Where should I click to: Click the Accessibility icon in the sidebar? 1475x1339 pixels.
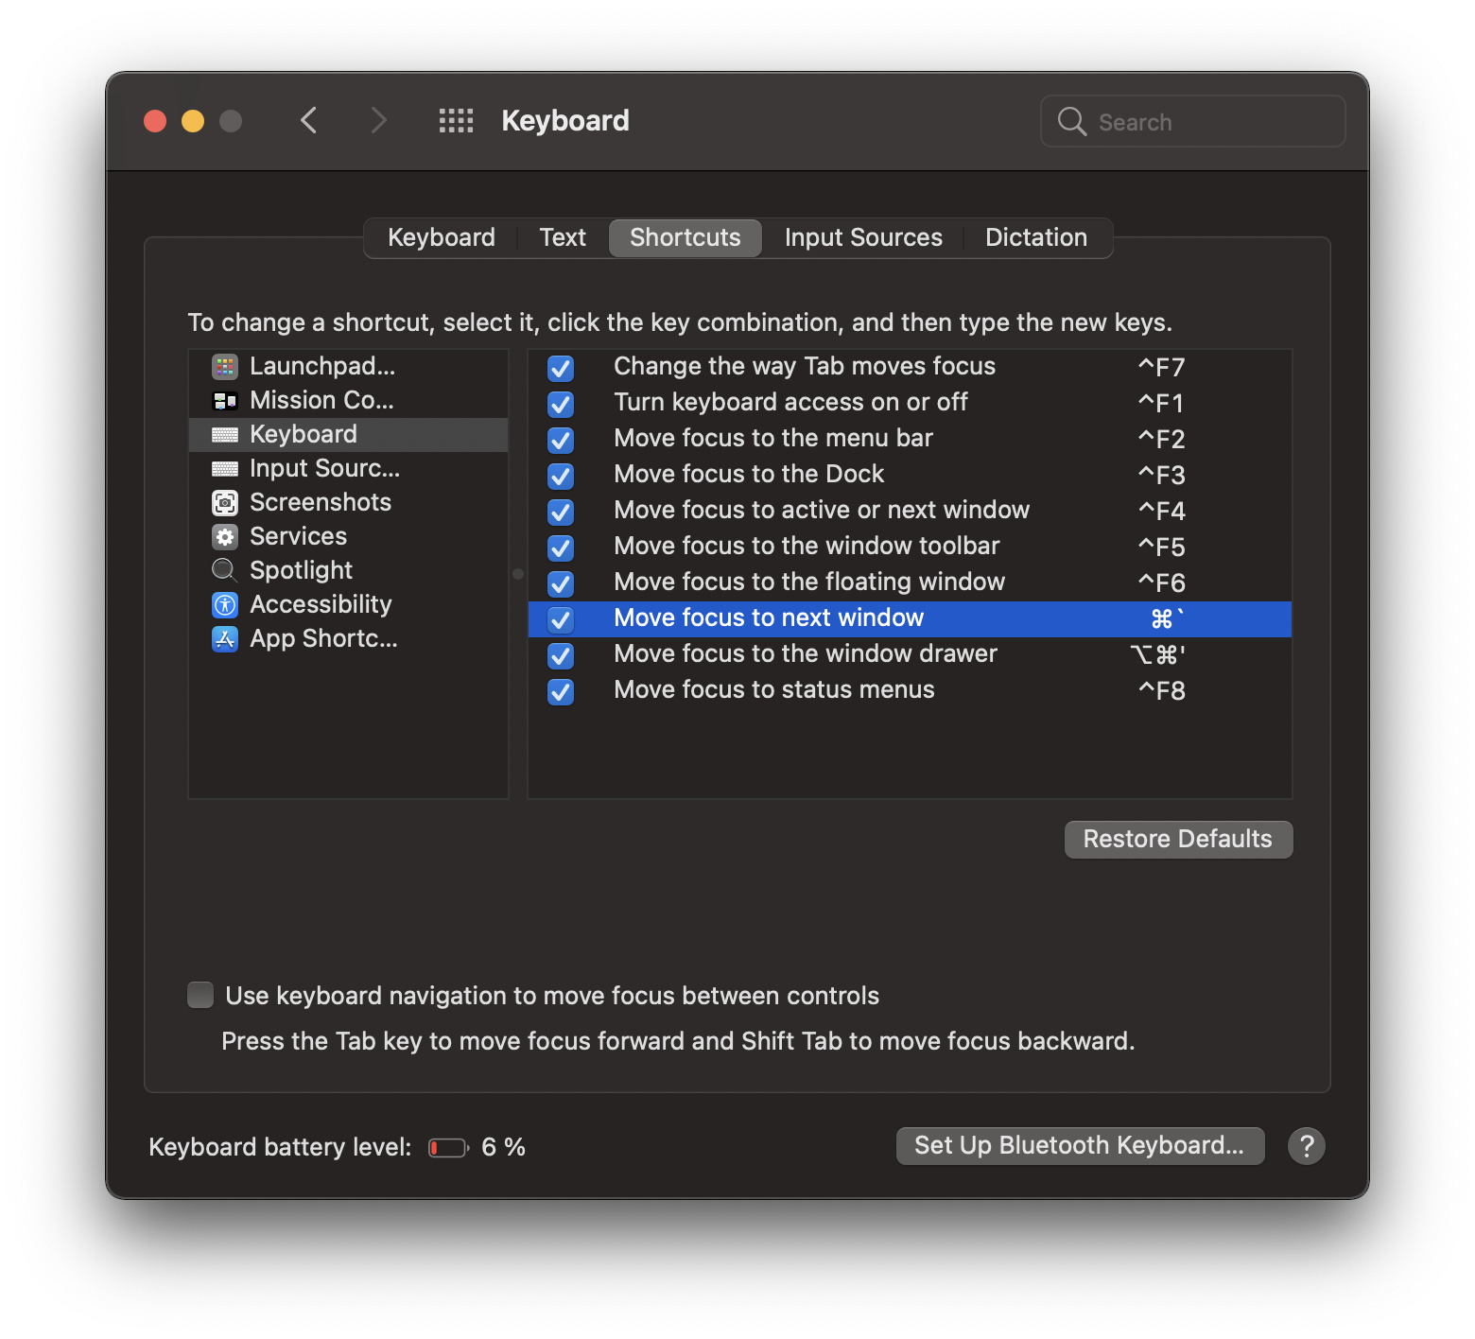(x=225, y=605)
